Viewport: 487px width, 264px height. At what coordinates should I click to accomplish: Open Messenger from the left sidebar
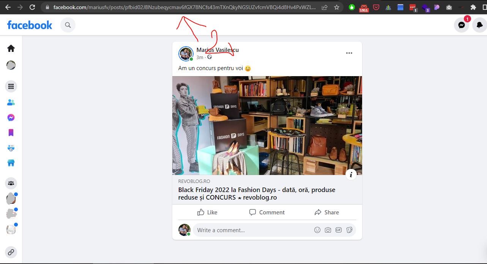click(x=11, y=118)
